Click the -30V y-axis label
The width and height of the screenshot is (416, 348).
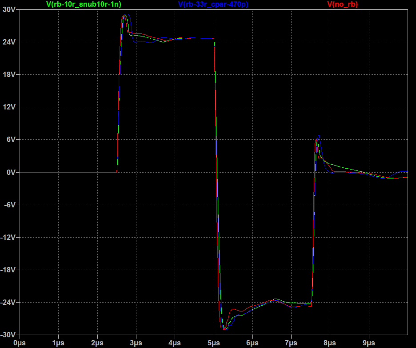click(8, 335)
